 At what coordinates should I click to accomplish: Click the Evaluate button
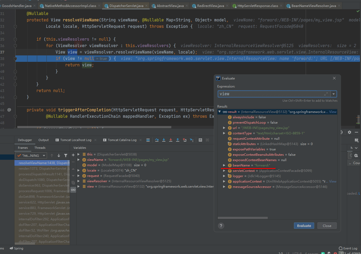[x=304, y=226]
